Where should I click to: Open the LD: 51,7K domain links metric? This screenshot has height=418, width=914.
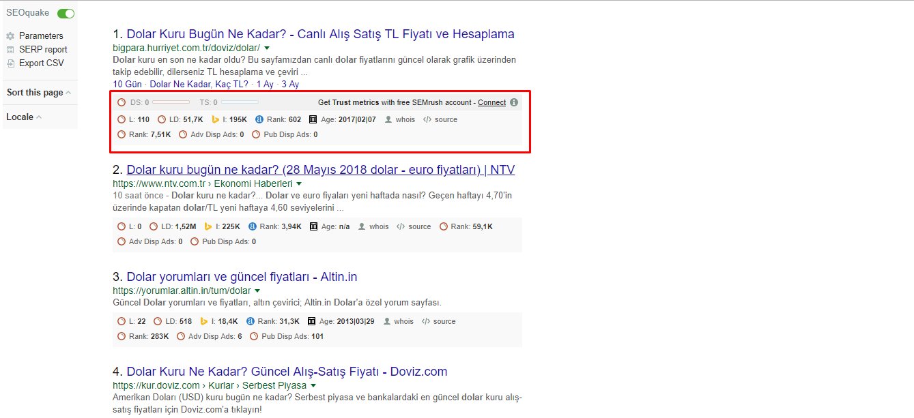180,119
